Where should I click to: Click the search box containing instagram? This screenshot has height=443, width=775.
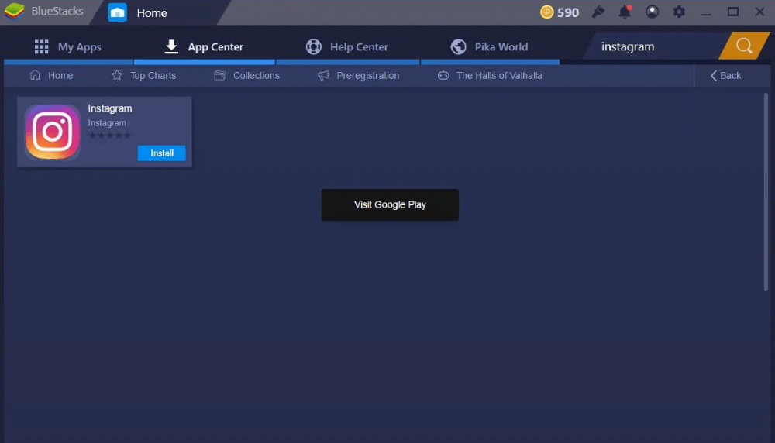(654, 46)
